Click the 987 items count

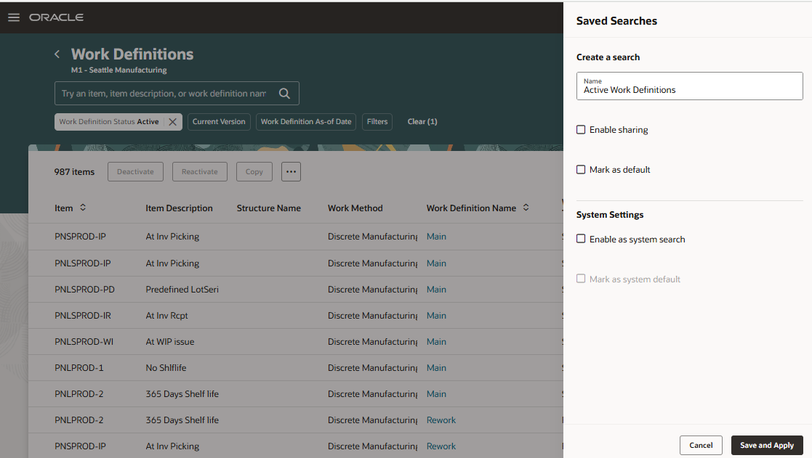click(x=75, y=171)
